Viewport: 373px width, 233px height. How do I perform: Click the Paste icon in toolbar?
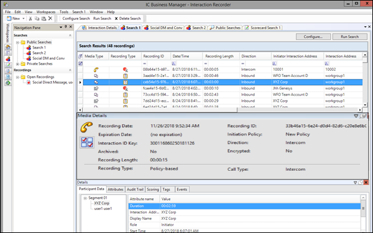point(44,18)
